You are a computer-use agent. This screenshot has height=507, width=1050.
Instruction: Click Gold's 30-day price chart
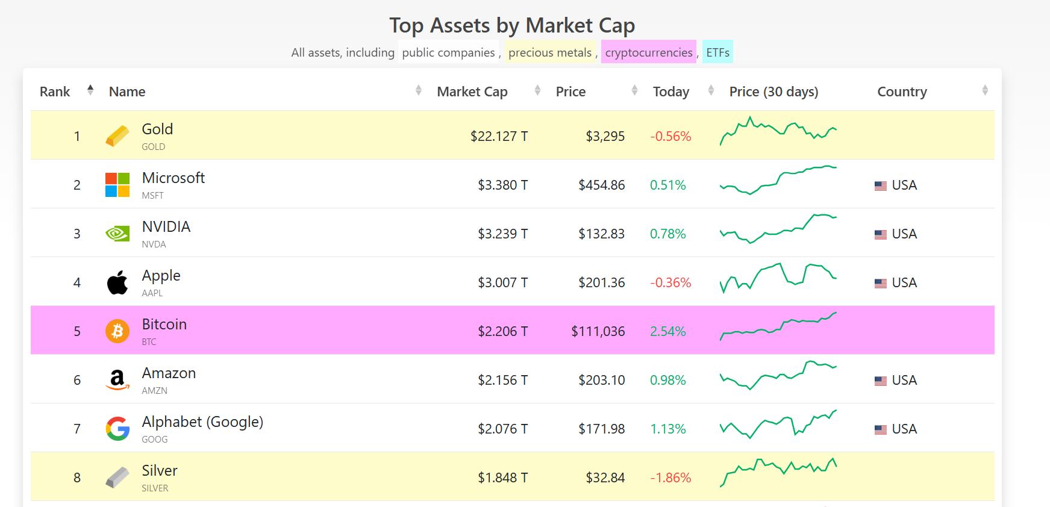pos(778,131)
